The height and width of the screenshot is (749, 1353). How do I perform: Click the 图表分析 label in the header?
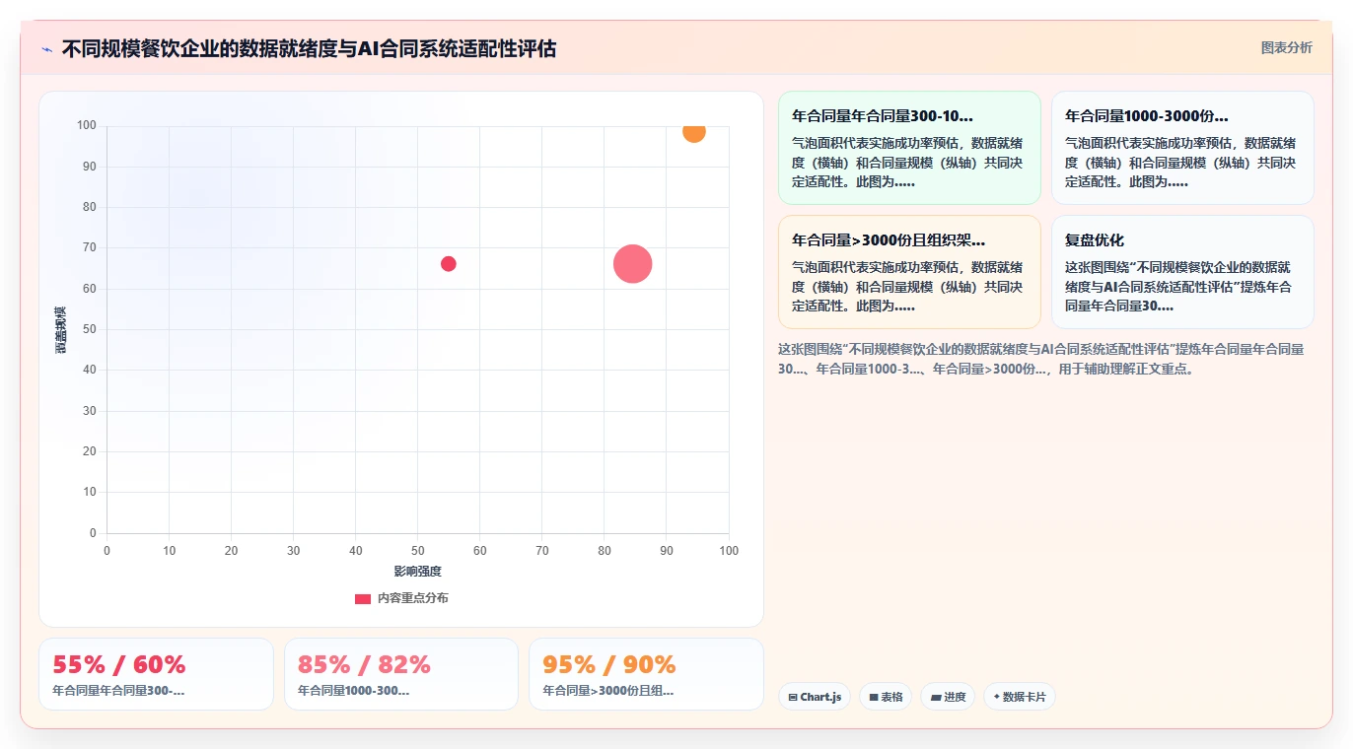pos(1286,47)
